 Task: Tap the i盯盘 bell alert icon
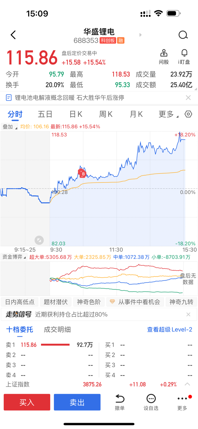pos(184,53)
